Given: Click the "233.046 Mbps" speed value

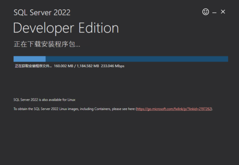Looking at the screenshot, I should (113, 66).
